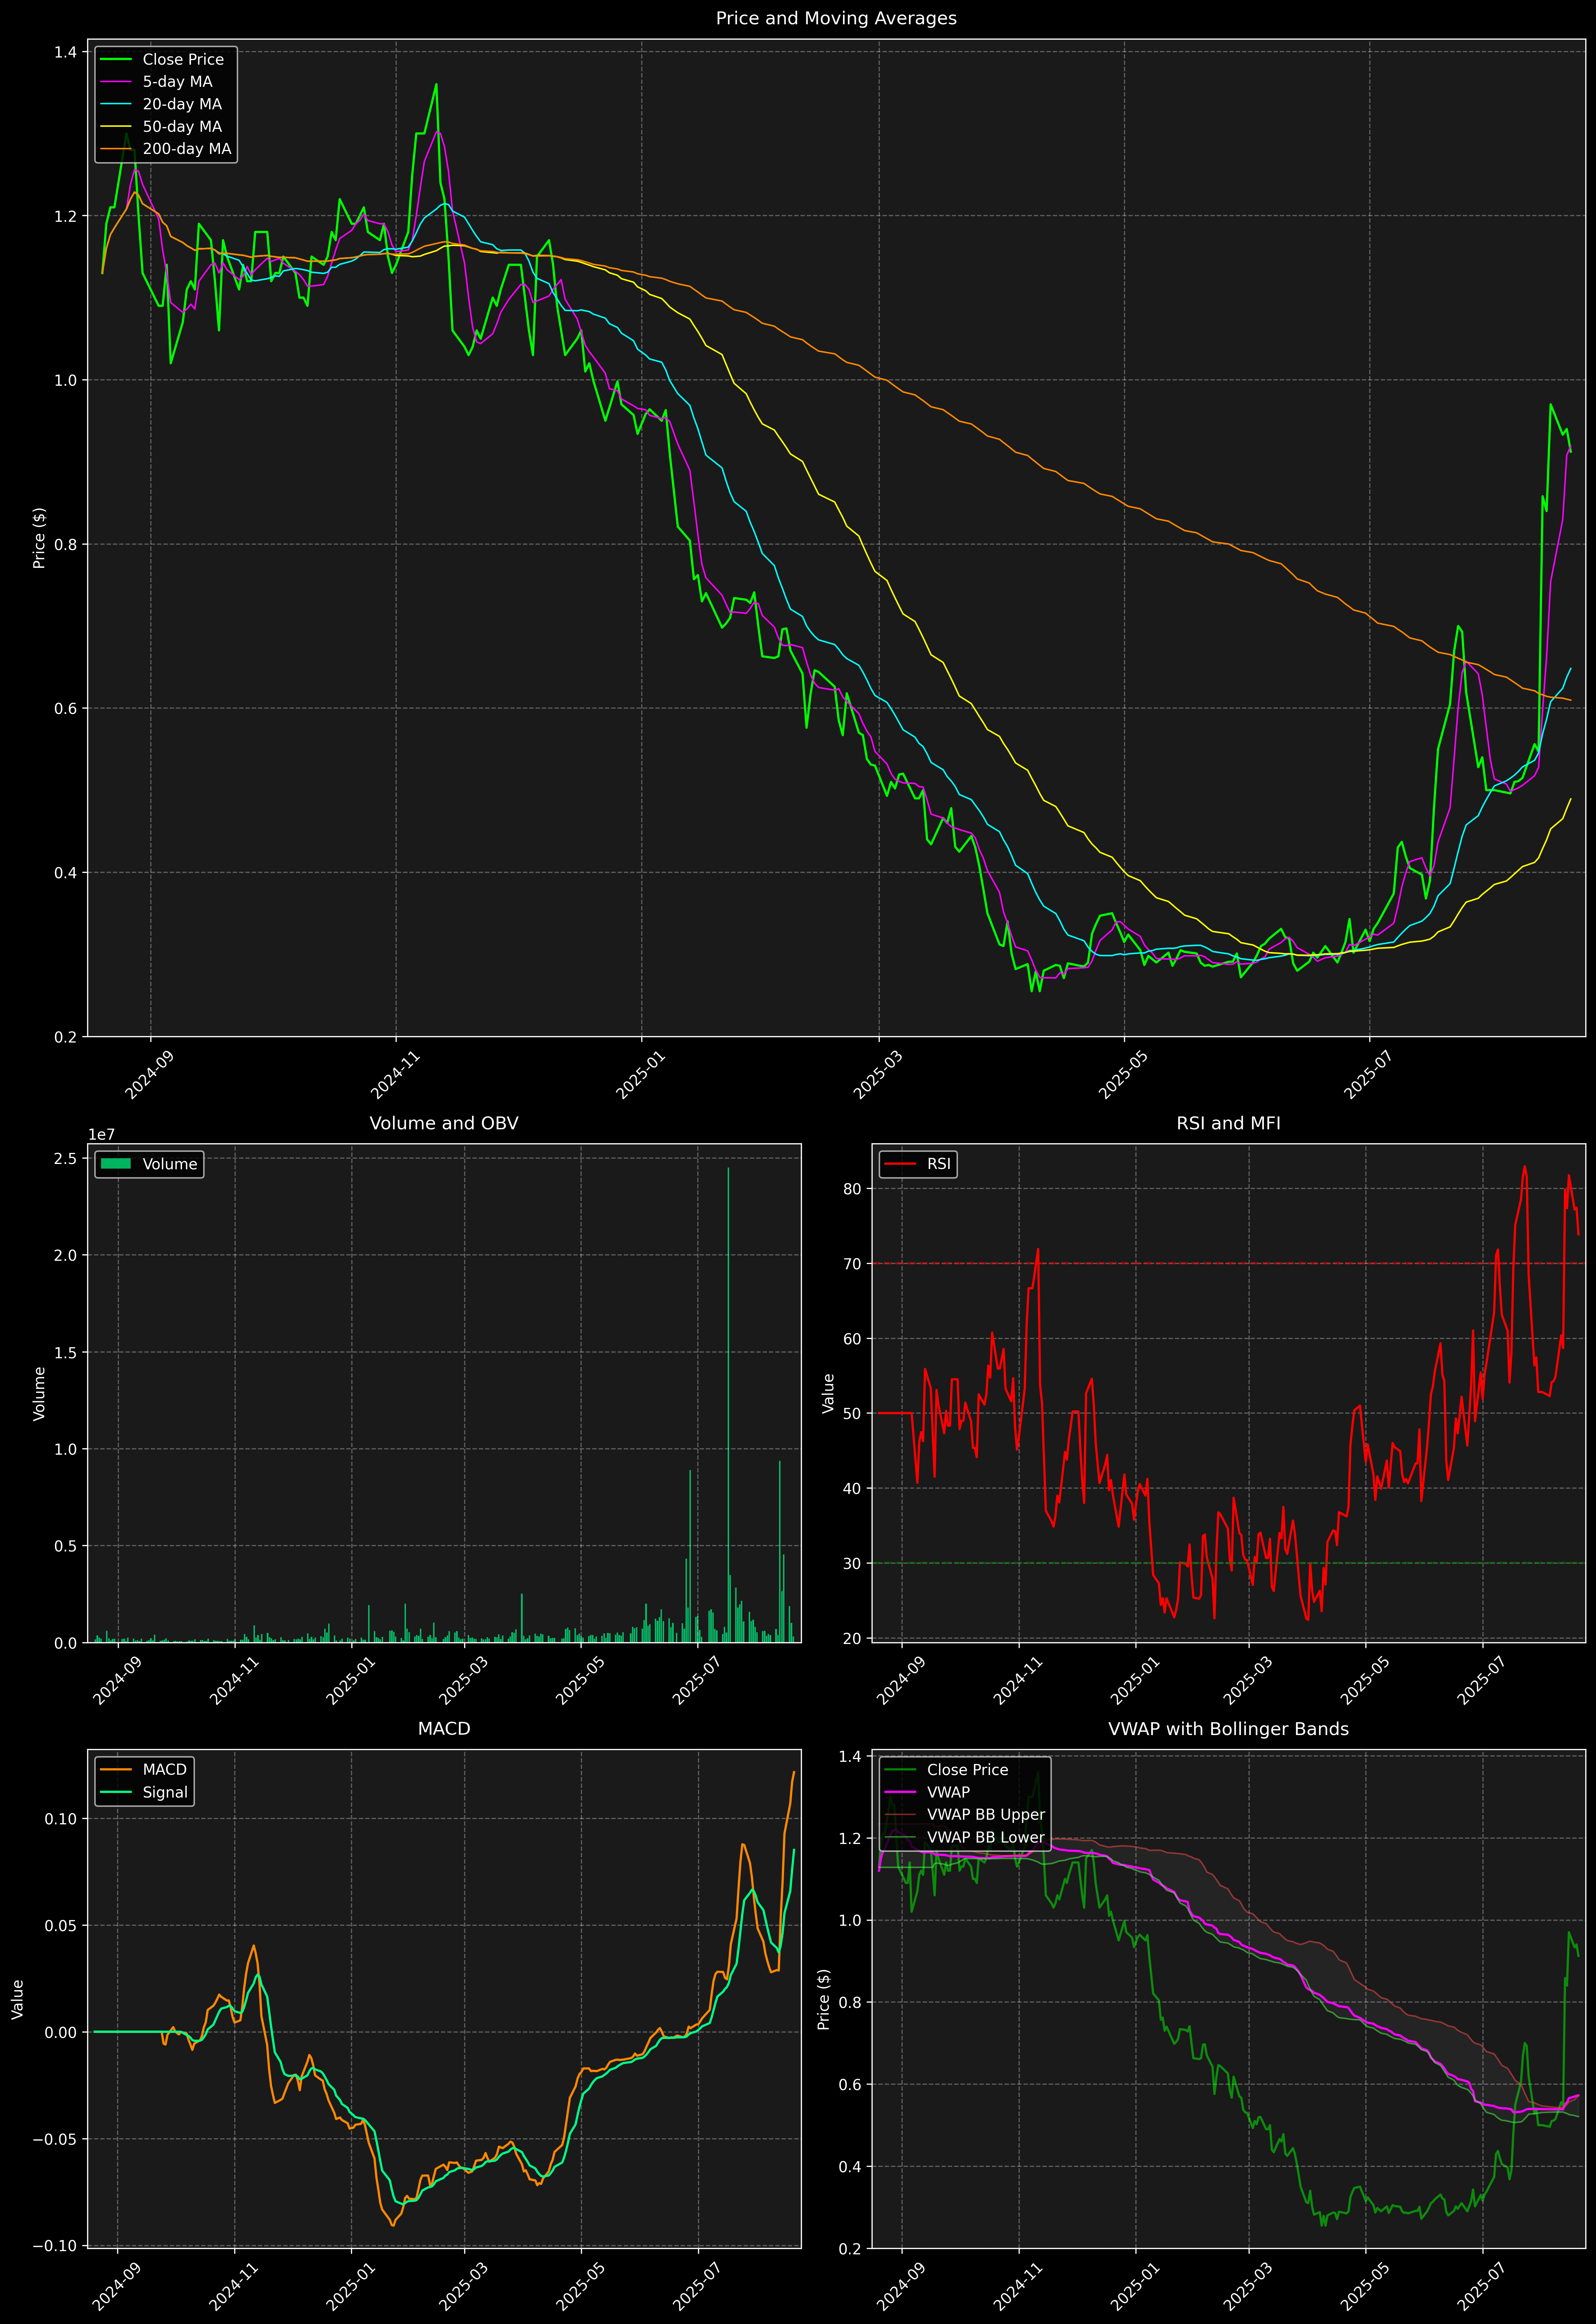Click the Volume and OBV chart title
This screenshot has width=1596, height=2324.
(x=444, y=1123)
